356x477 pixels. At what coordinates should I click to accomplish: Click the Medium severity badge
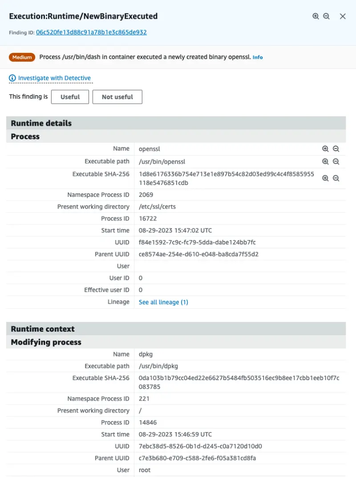(22, 57)
